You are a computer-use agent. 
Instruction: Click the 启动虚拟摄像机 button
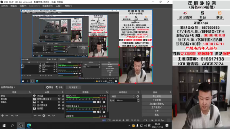pos(156,104)
